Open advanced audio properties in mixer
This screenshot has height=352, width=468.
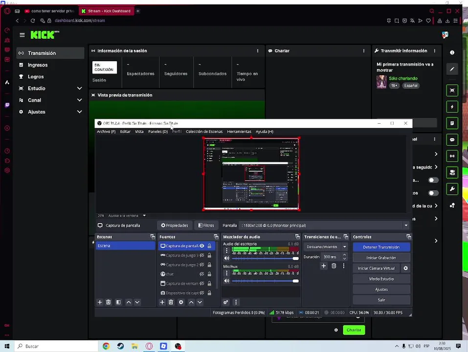pos(226,302)
